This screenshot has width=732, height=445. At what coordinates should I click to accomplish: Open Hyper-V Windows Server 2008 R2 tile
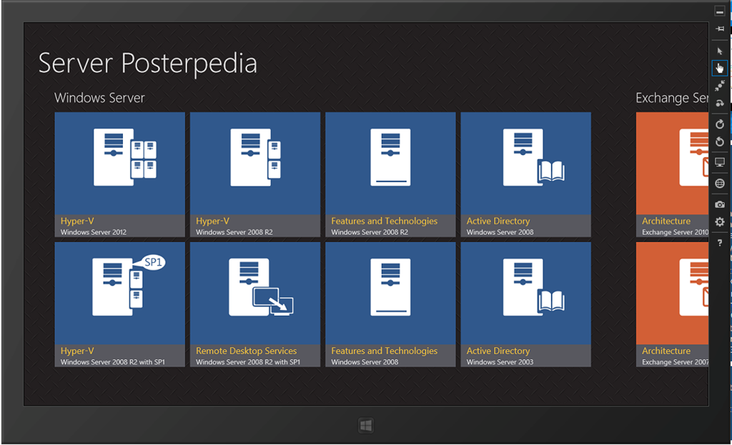[255, 174]
